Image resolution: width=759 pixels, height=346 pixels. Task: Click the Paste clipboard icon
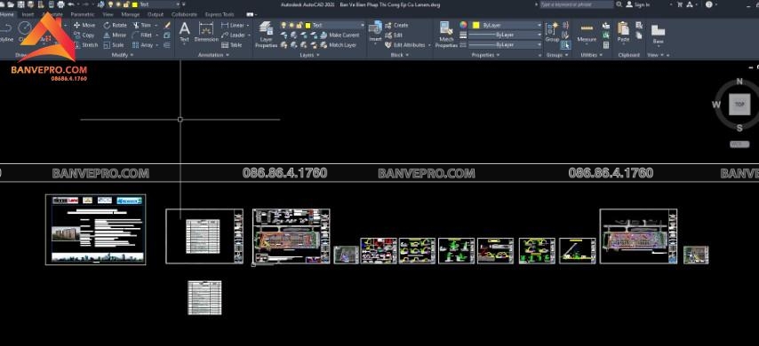pos(623,32)
